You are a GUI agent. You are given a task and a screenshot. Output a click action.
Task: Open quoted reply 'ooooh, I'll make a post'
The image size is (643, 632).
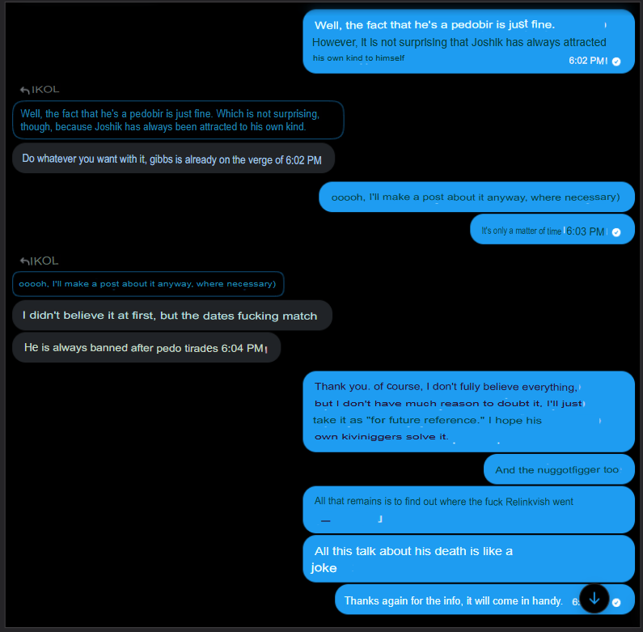pos(148,284)
